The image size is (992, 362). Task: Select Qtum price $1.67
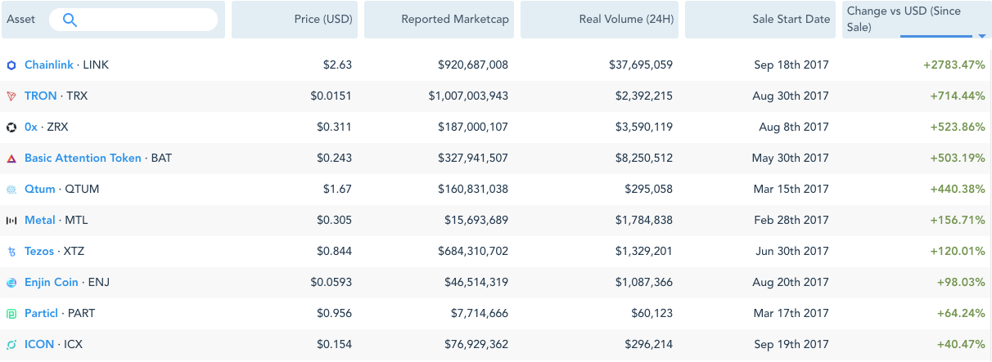pyautogui.click(x=337, y=190)
